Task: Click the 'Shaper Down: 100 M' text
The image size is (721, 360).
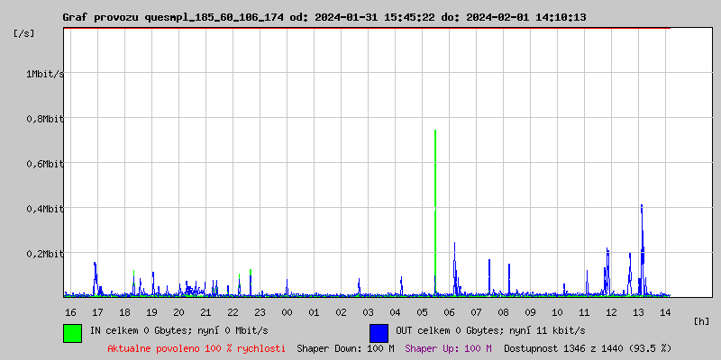Action: click(x=345, y=347)
